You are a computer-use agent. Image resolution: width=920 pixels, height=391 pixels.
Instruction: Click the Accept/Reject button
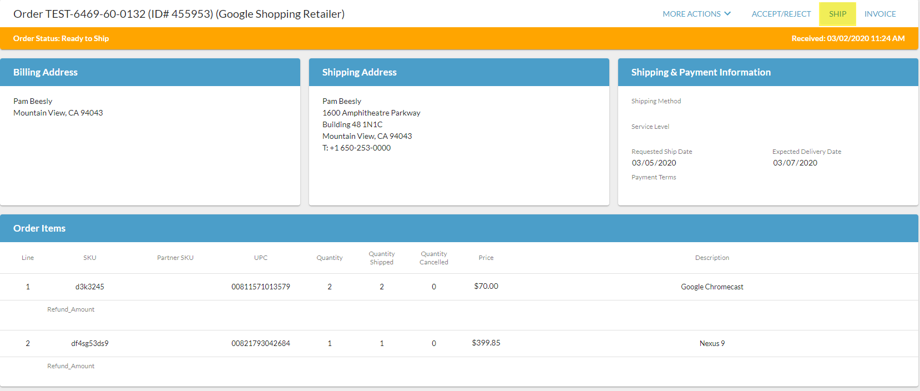(781, 14)
